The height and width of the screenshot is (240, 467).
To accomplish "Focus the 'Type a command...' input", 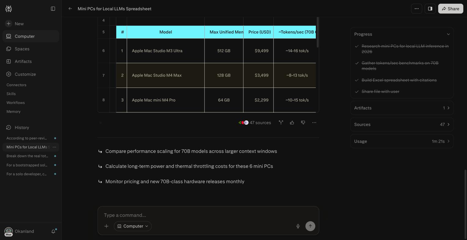I will [x=208, y=215].
